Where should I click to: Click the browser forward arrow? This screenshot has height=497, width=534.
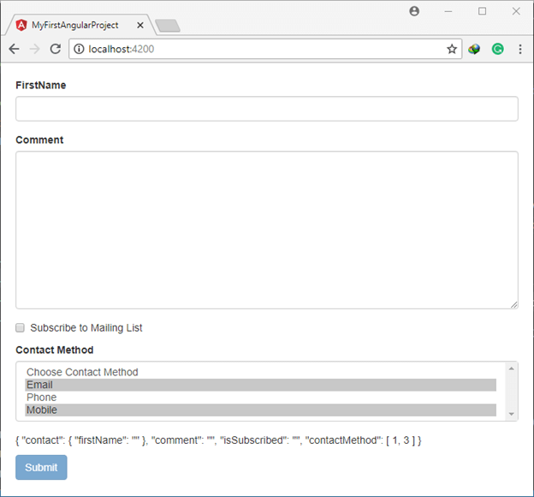35,49
